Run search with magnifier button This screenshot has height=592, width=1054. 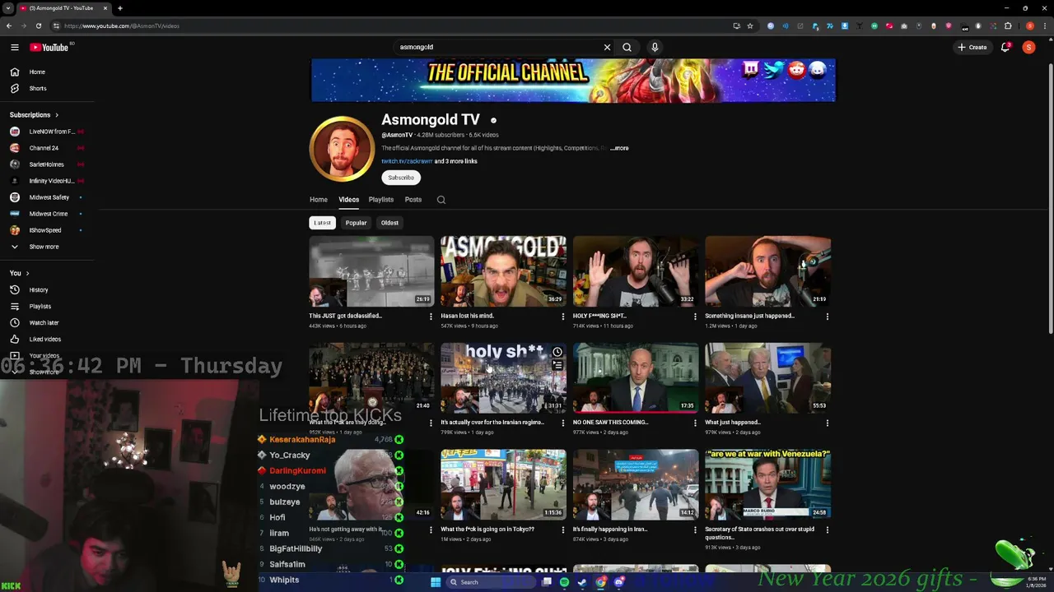point(627,47)
